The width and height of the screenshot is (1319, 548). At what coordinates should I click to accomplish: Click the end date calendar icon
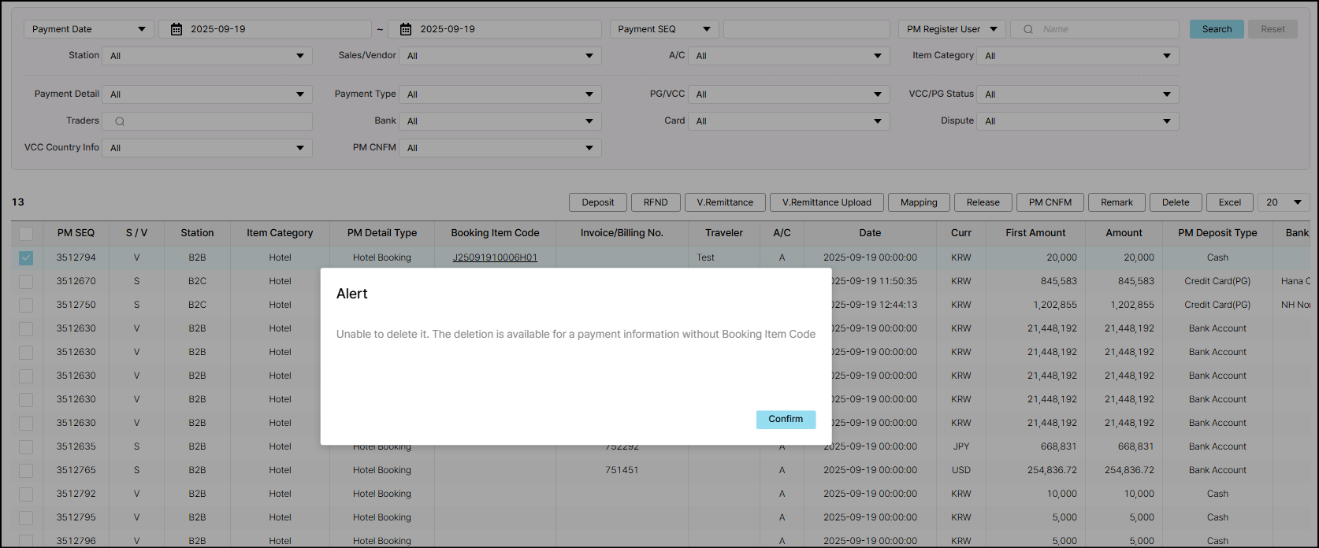[406, 29]
